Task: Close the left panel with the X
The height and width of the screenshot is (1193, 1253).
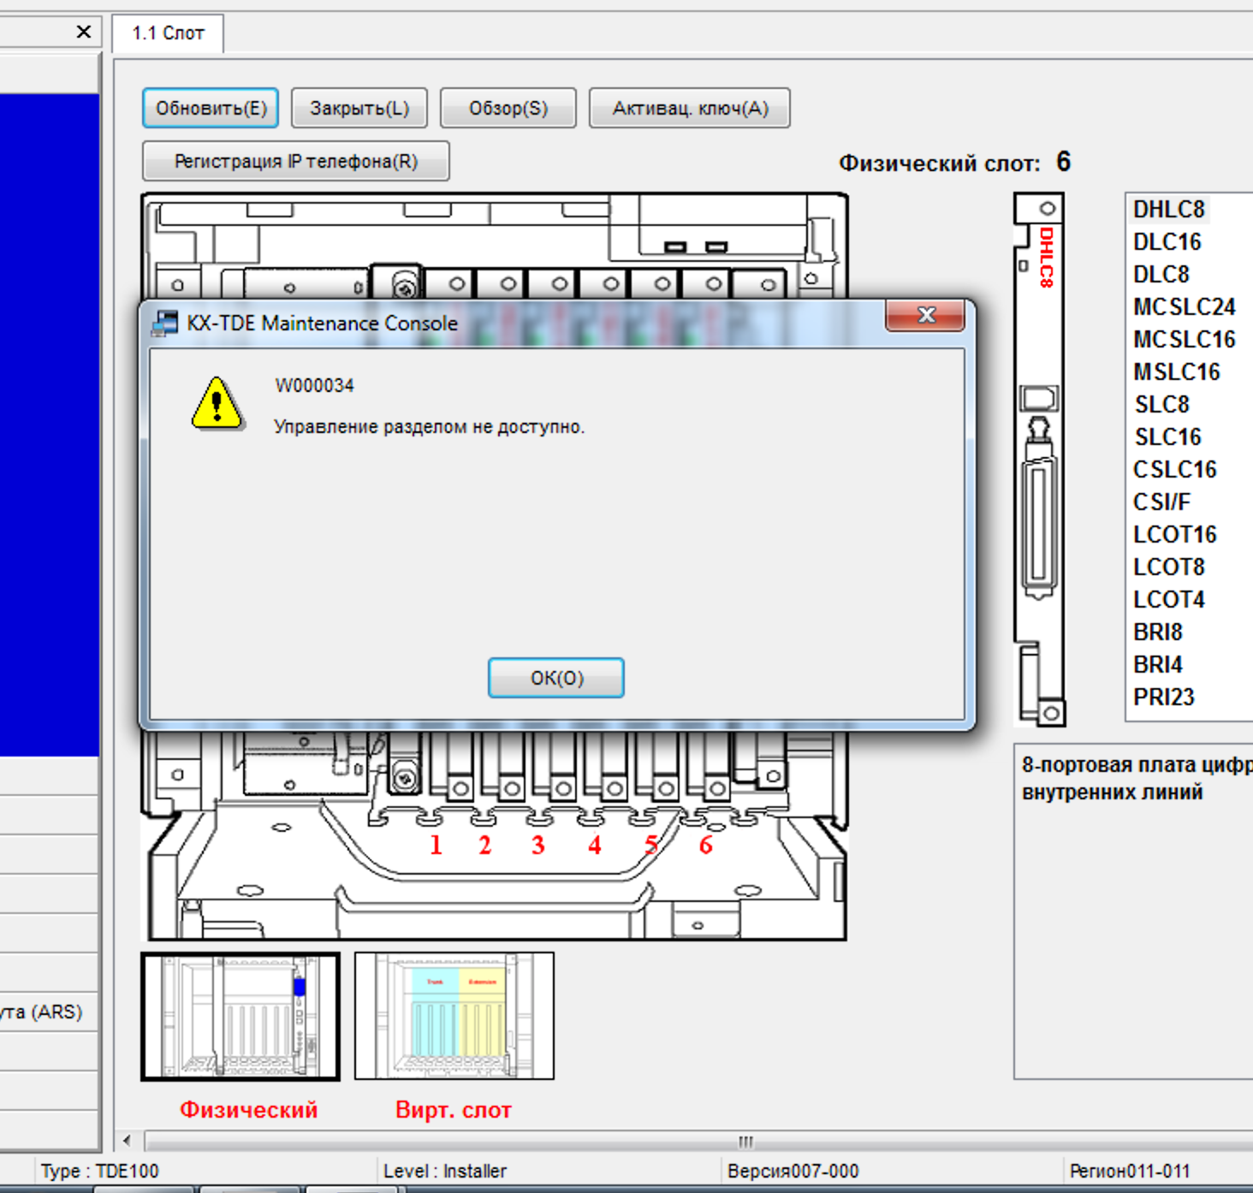Action: (x=83, y=32)
